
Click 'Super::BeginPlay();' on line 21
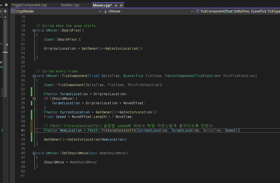tap(62, 39)
